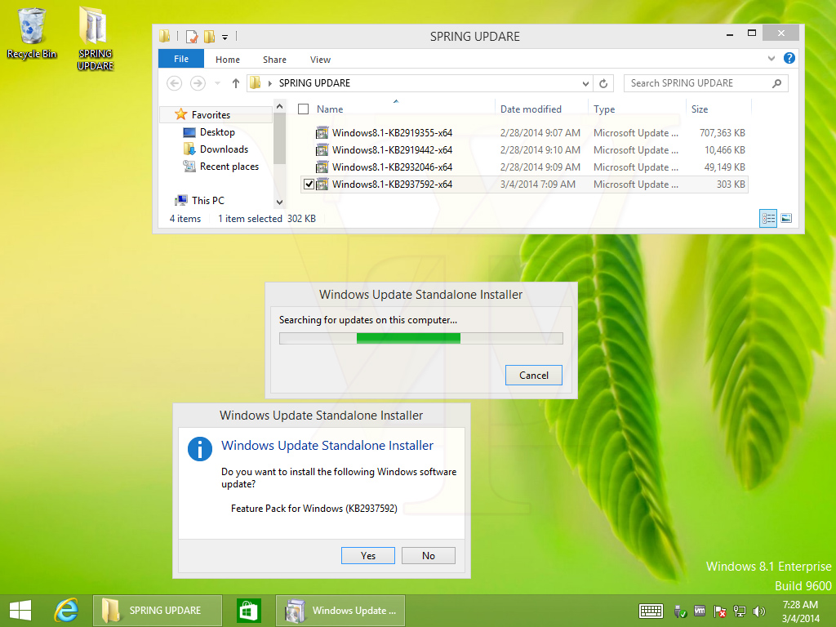836x627 pixels.
Task: Open the network status tray icon
Action: tap(740, 611)
